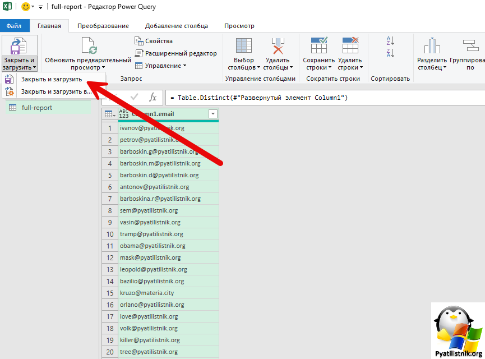Select cell vasin@pyatilistnik.org
485x359 pixels.
point(168,222)
